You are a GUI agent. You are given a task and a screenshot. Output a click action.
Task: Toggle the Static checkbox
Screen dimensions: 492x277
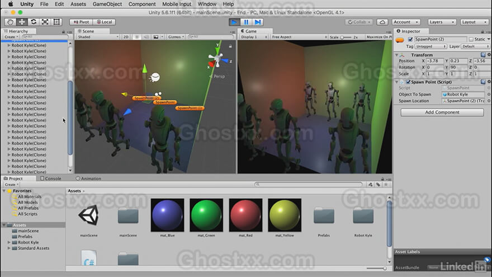click(471, 39)
